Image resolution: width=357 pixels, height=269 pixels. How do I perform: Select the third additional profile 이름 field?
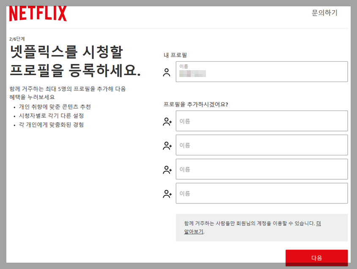[x=262, y=169]
